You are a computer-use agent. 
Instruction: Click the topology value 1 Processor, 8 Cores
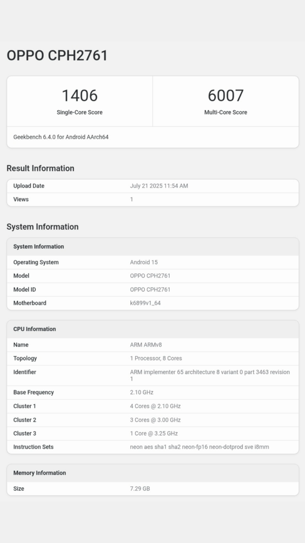point(156,358)
